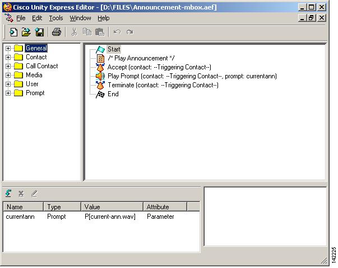Viewport: 338px width, 268px height.
Task: Click the Undo arrow icon
Action: (117, 32)
